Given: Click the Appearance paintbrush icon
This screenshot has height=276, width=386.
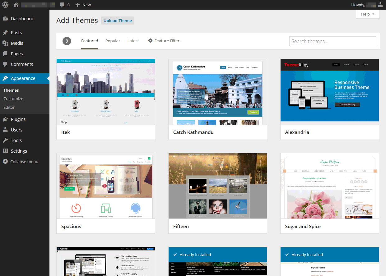Looking at the screenshot, I should 5,78.
